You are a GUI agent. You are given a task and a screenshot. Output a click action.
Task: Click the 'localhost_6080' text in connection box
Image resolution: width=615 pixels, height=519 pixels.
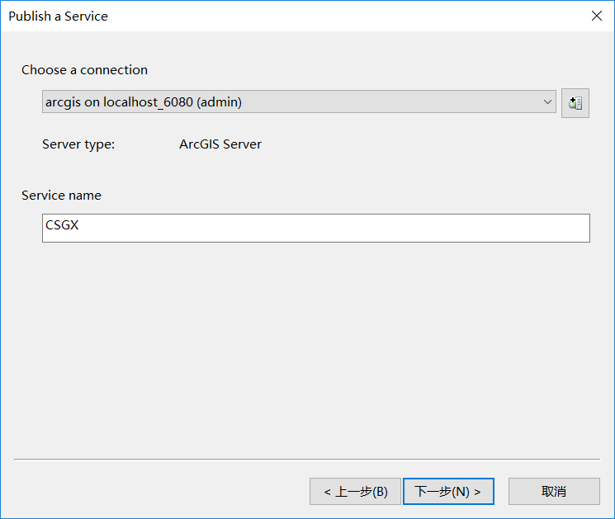tap(148, 101)
